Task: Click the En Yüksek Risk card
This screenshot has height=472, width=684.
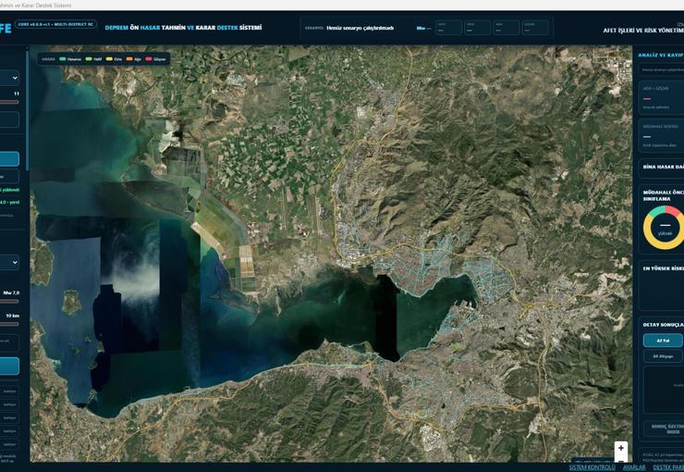Action: coord(661,286)
